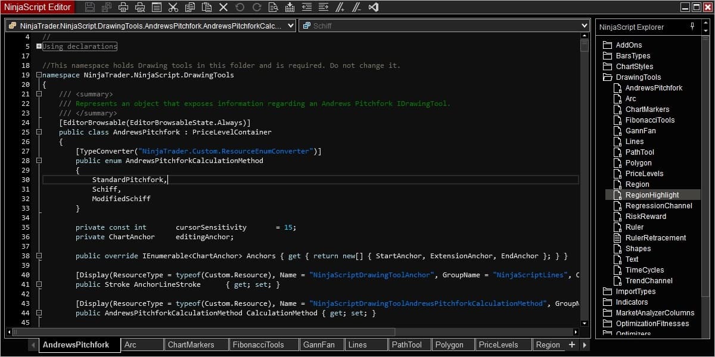Click the horizontal scrollbar right arrow
Viewport: 715px width, 357px height.
576,331
